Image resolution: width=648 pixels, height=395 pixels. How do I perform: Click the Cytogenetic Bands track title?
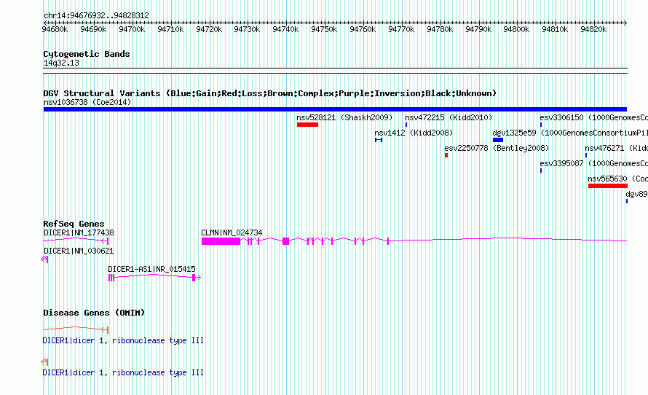pyautogui.click(x=87, y=54)
